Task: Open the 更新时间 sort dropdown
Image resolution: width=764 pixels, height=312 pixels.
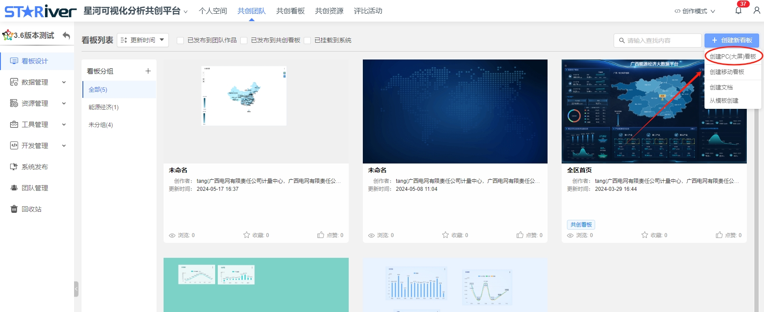Action: (143, 40)
